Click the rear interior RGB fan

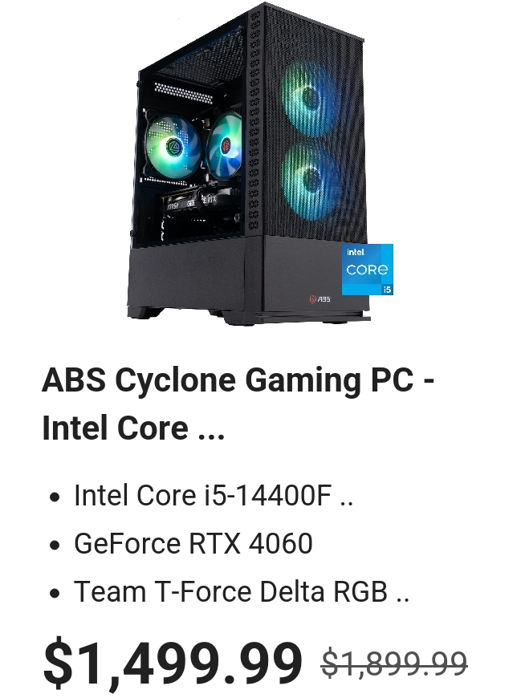click(173, 145)
